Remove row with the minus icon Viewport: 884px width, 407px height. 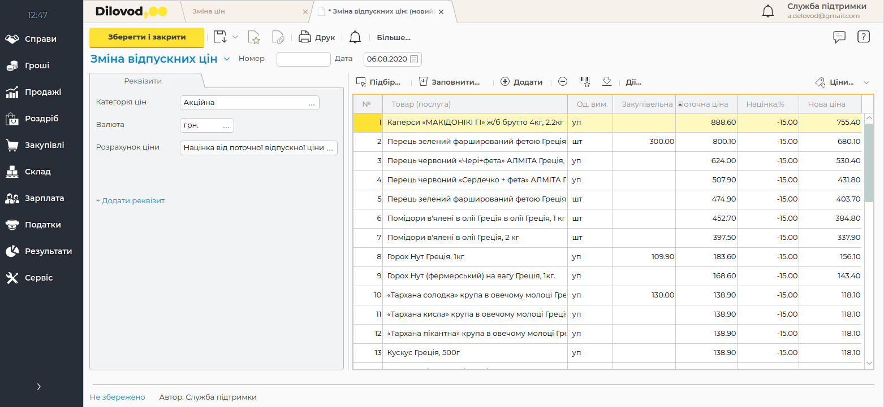click(x=563, y=82)
